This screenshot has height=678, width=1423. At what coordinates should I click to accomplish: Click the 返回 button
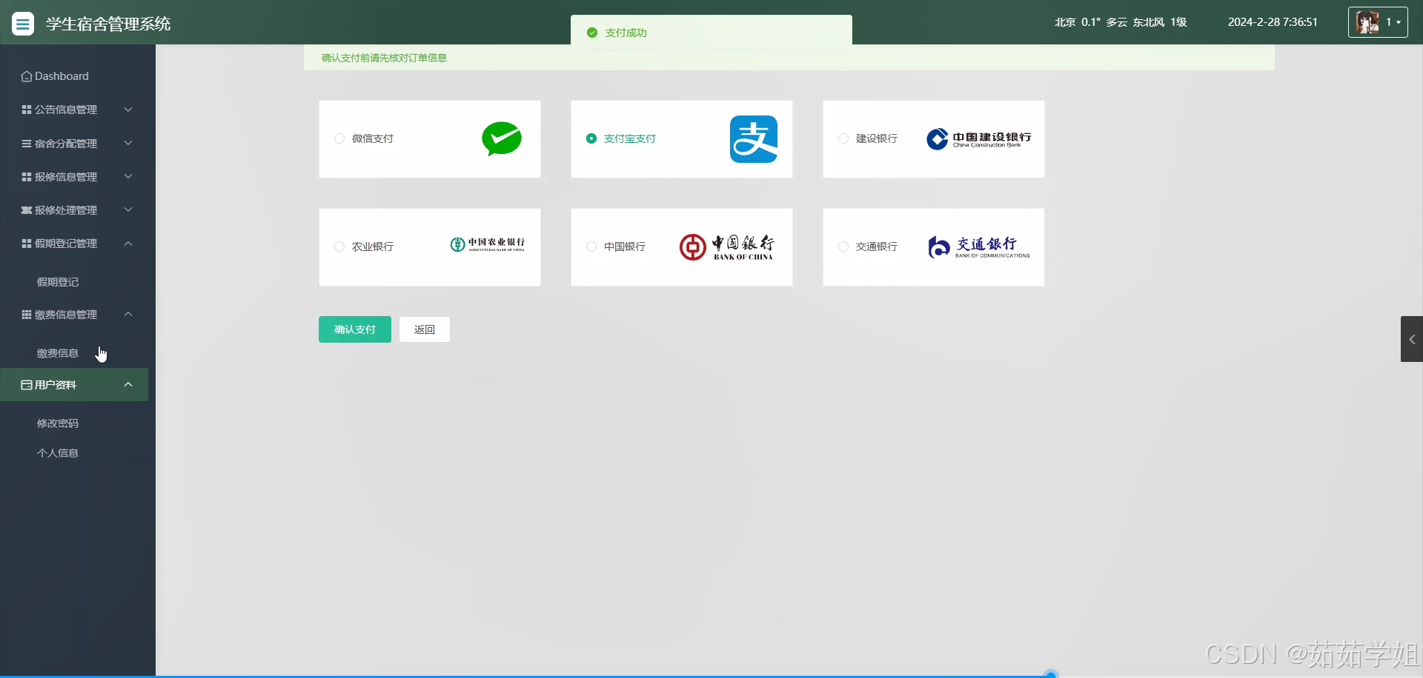point(425,329)
